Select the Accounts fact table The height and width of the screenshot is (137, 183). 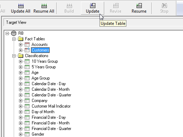coord(40,44)
